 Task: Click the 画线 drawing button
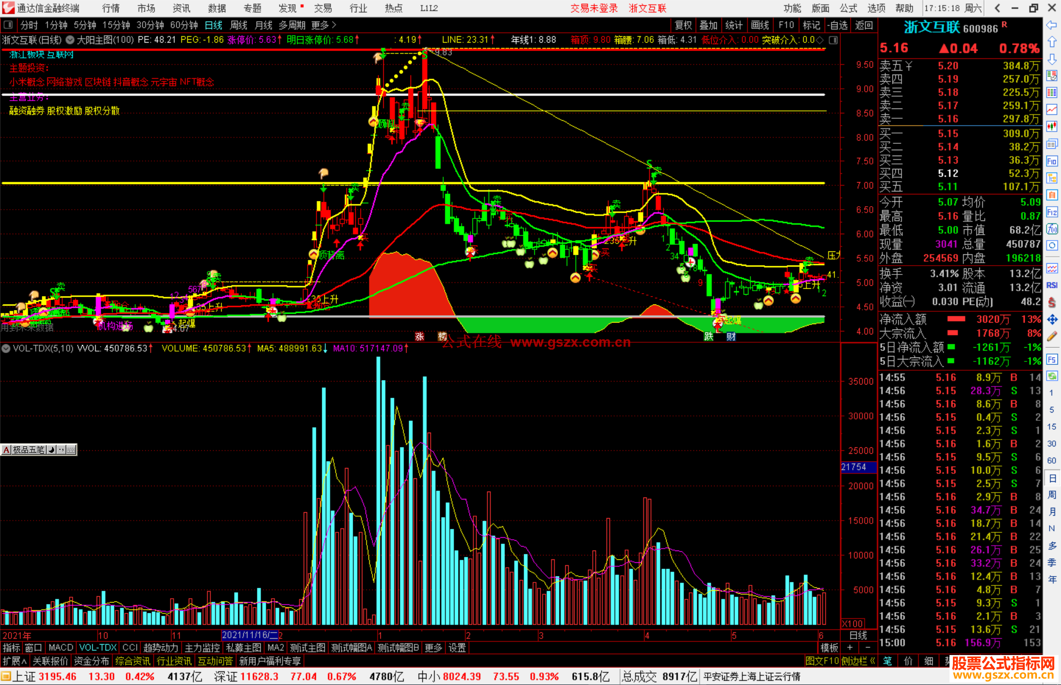760,25
